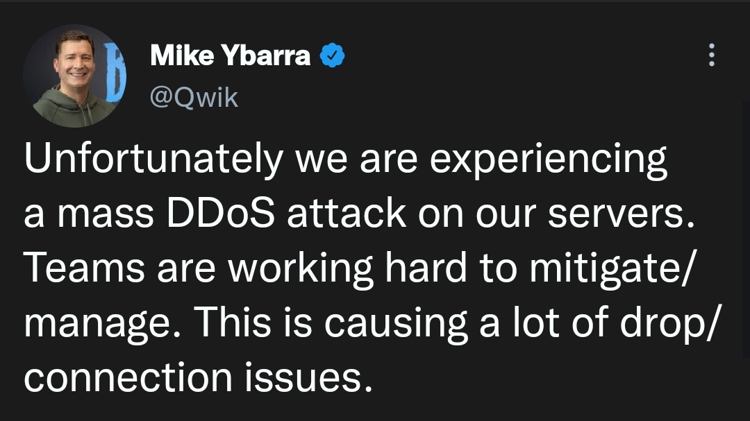Click the word "attack" in the tweet
The height and width of the screenshot is (421, 750).
coord(347,213)
